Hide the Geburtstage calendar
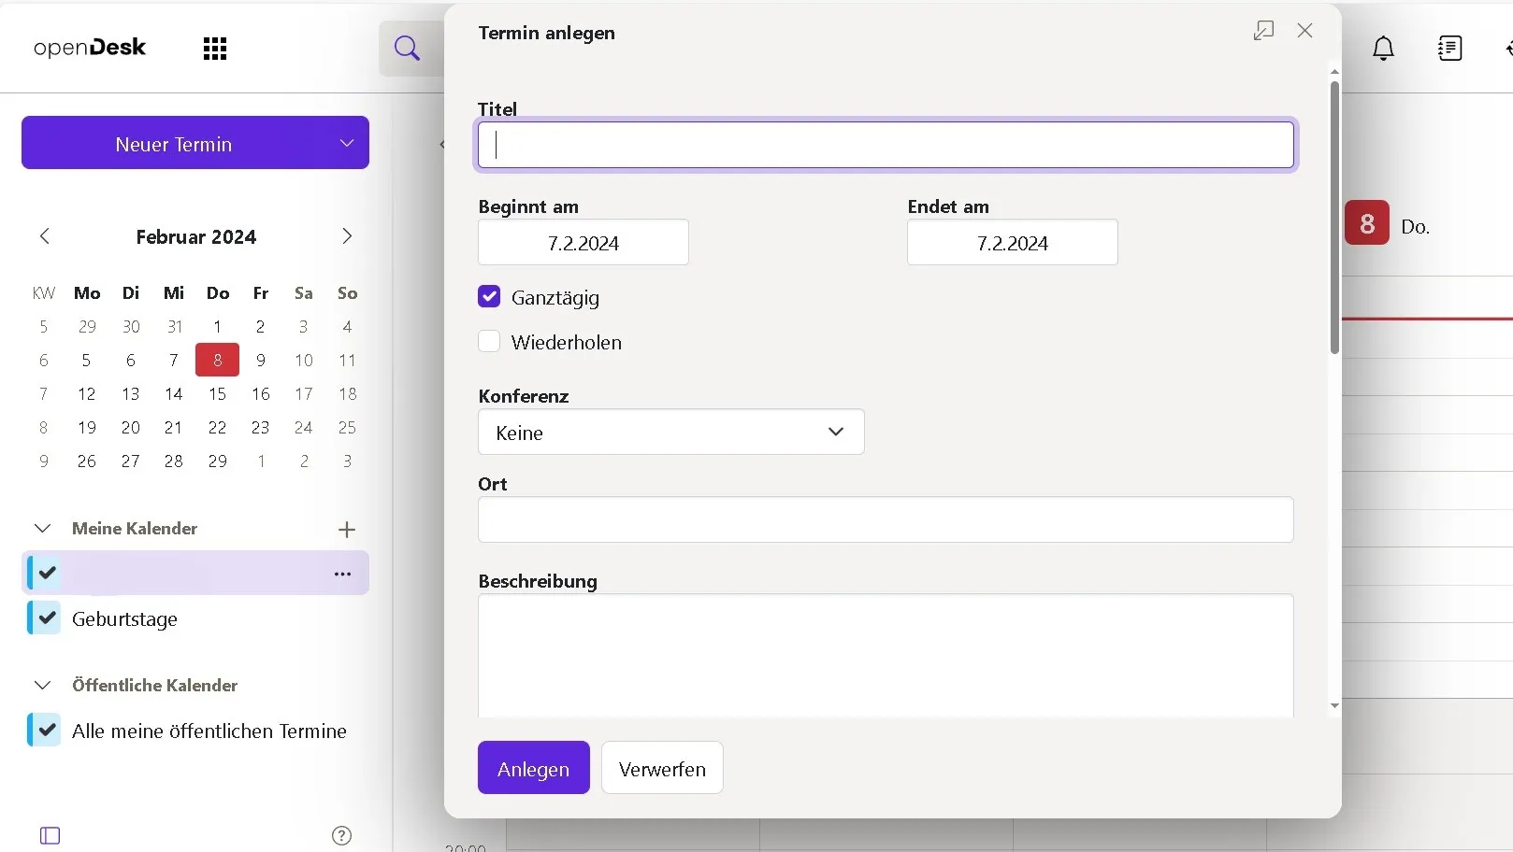This screenshot has height=852, width=1513. (46, 618)
